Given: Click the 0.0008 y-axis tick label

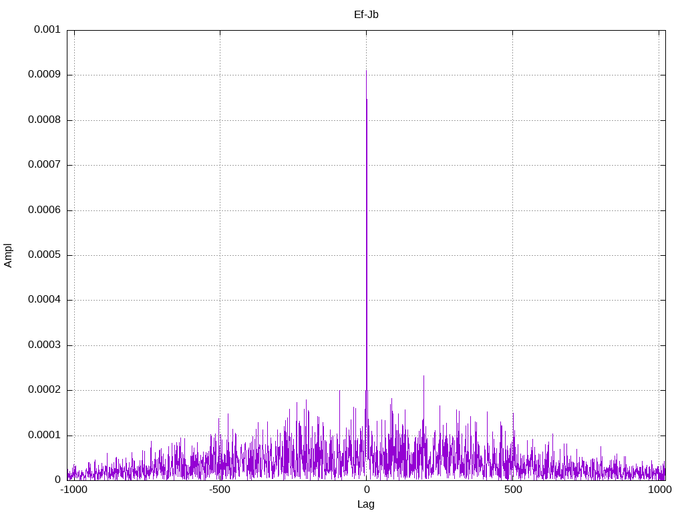Looking at the screenshot, I should (44, 120).
